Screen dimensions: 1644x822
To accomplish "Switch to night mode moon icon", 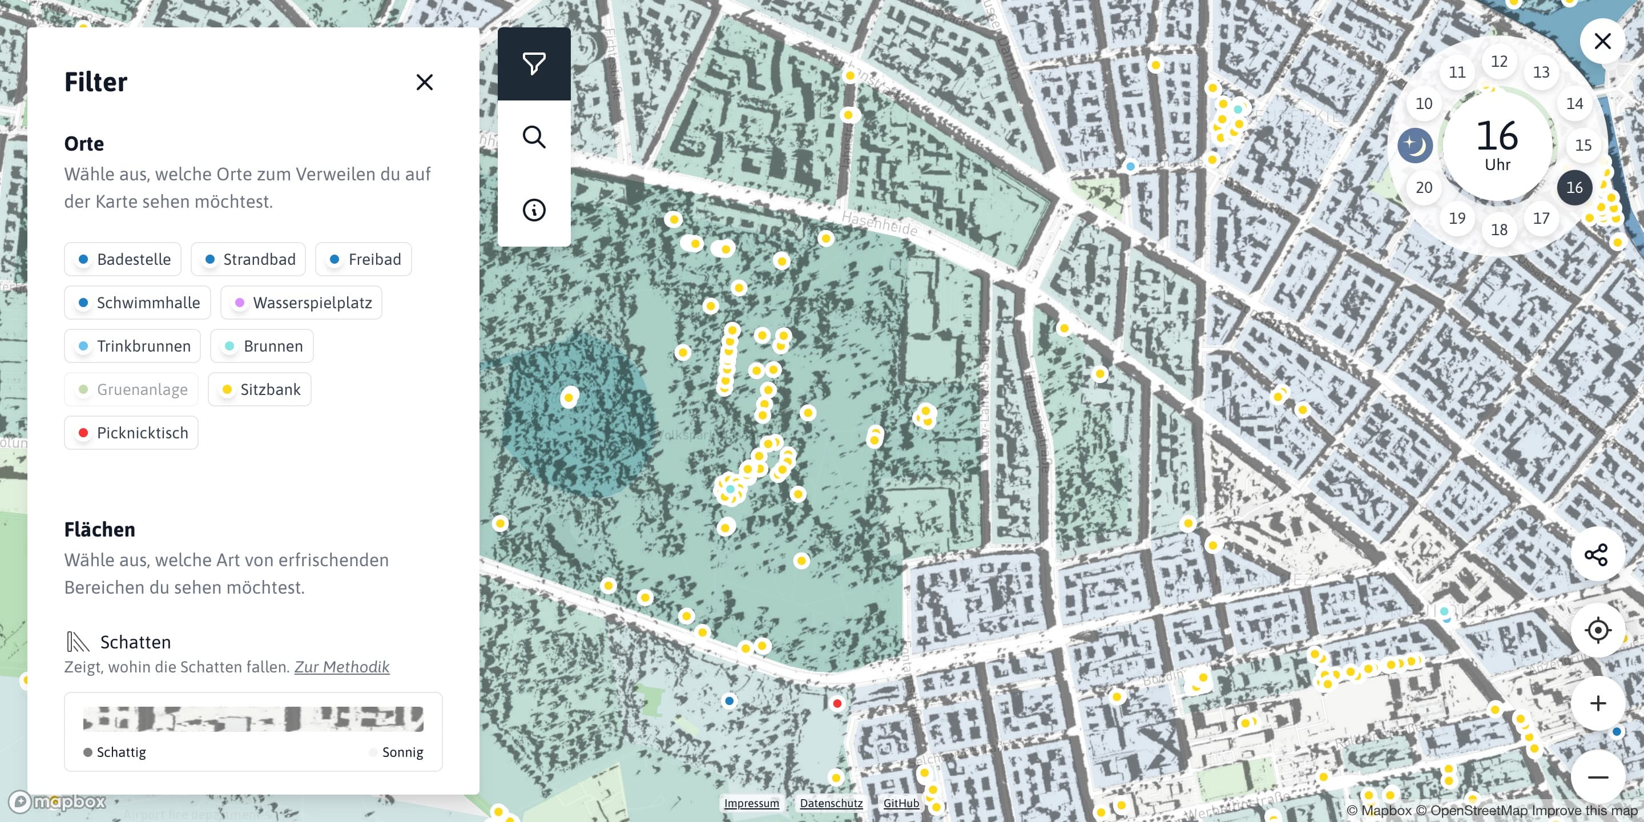I will click(1415, 146).
